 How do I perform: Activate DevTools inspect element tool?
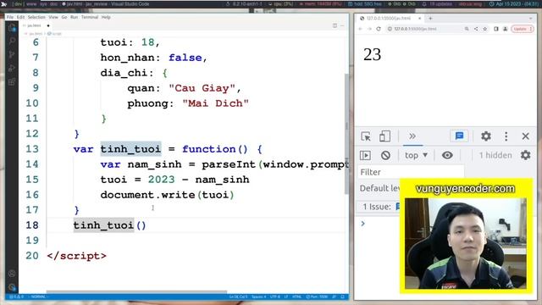pyautogui.click(x=366, y=136)
